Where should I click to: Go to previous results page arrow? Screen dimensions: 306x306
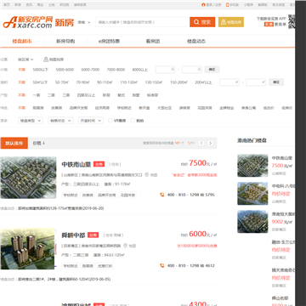pyautogui.click(x=201, y=143)
